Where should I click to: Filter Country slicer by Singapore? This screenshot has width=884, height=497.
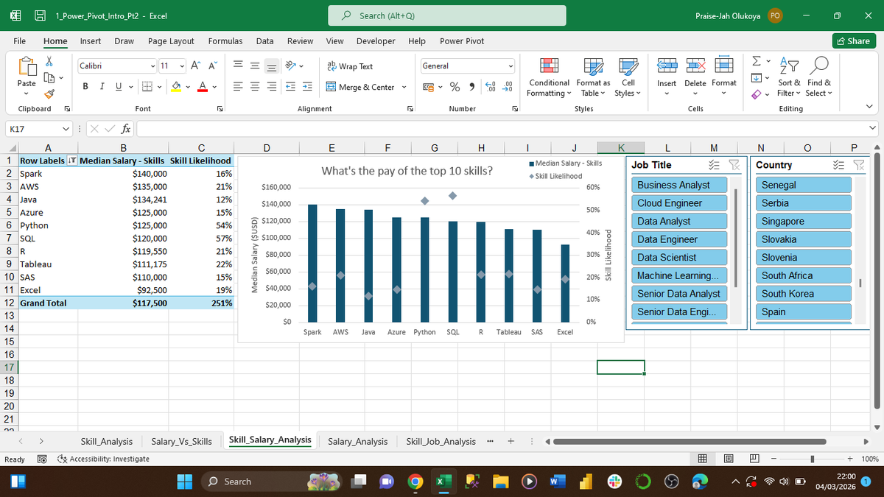(804, 221)
